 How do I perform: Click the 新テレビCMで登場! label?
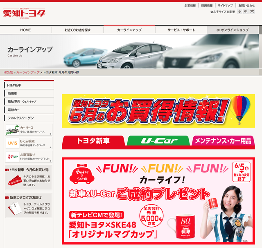tap(97, 215)
